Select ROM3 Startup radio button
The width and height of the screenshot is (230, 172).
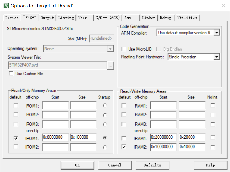click(105, 125)
